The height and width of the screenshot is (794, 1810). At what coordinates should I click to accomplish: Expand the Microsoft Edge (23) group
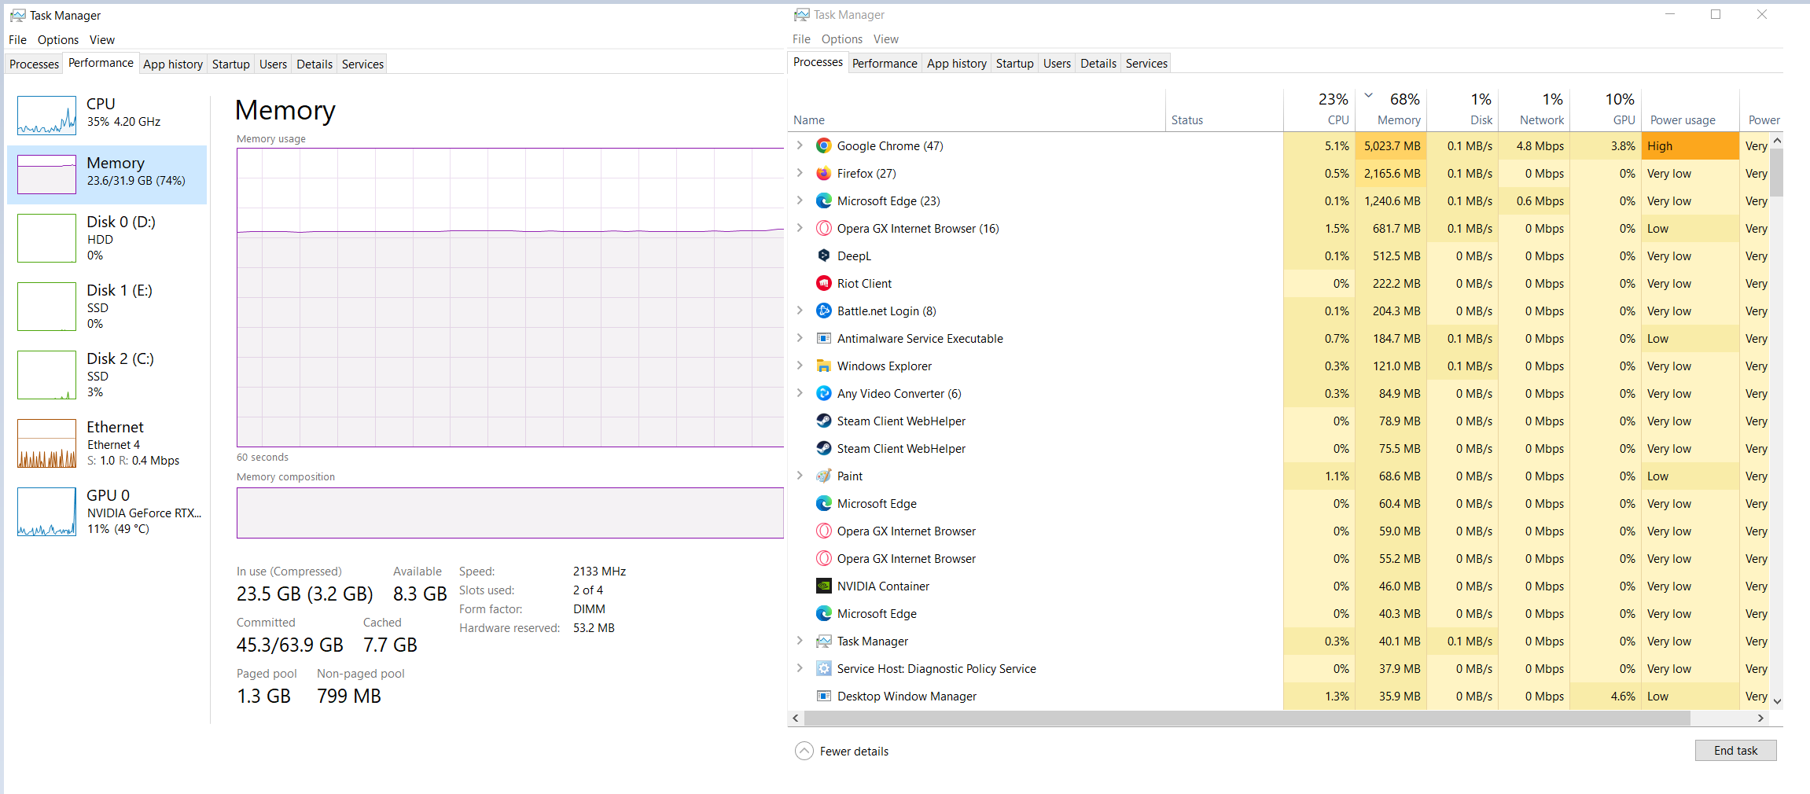[x=800, y=201]
